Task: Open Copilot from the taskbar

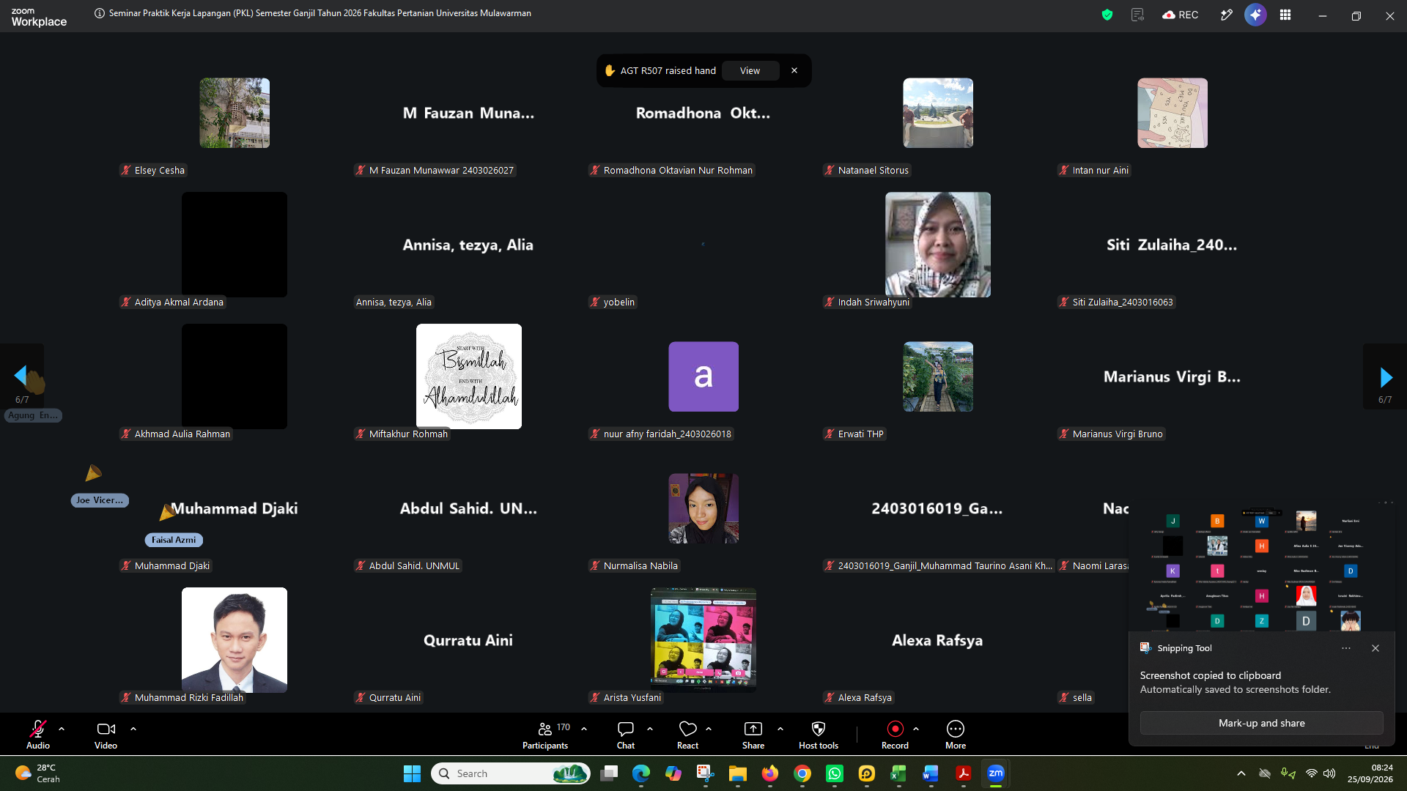Action: 673,773
